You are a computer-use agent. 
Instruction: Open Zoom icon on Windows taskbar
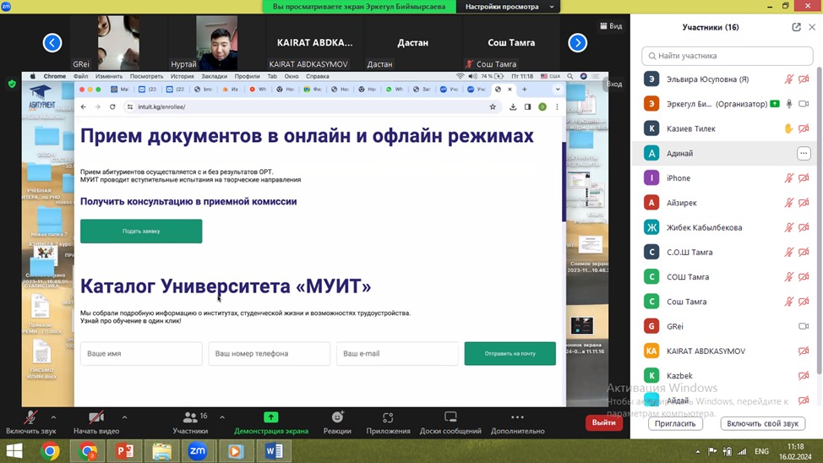coord(198,451)
